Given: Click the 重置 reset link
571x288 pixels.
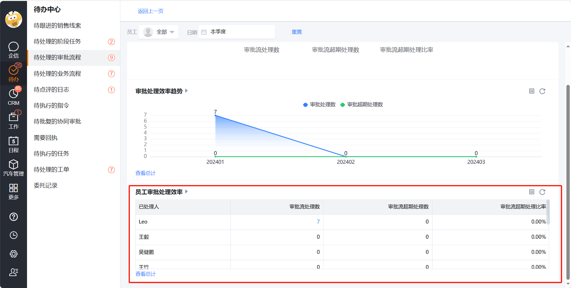Looking at the screenshot, I should point(297,32).
